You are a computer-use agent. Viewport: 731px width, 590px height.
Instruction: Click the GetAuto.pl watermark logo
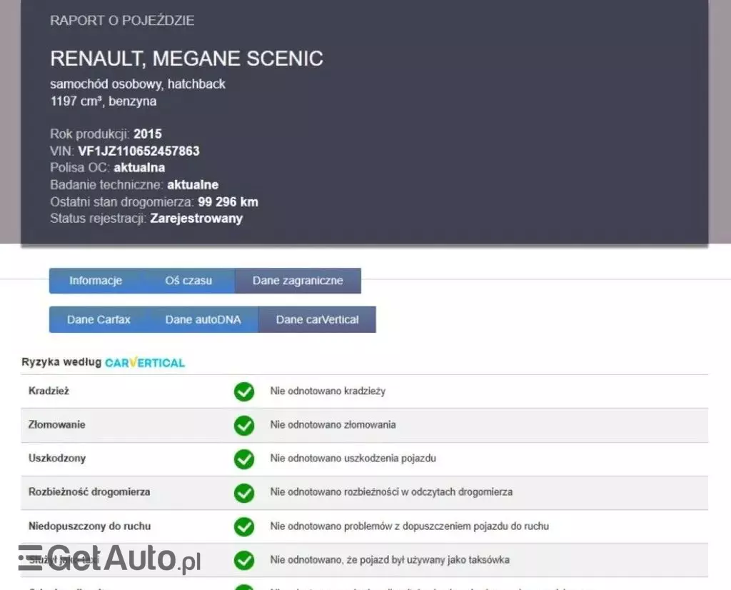(x=109, y=559)
